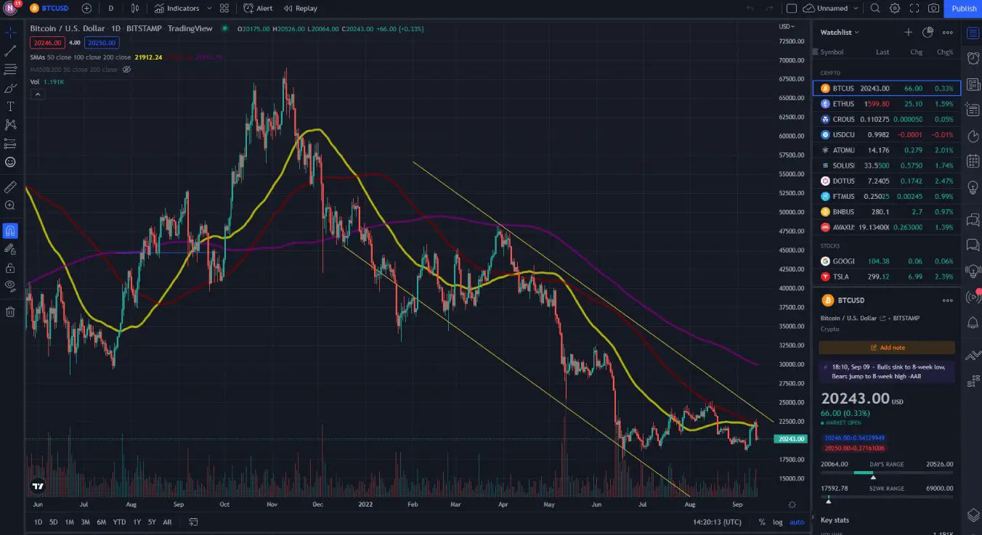The image size is (982, 535).
Task: Open three-dots menu in BTCUSD details panel
Action: [947, 300]
